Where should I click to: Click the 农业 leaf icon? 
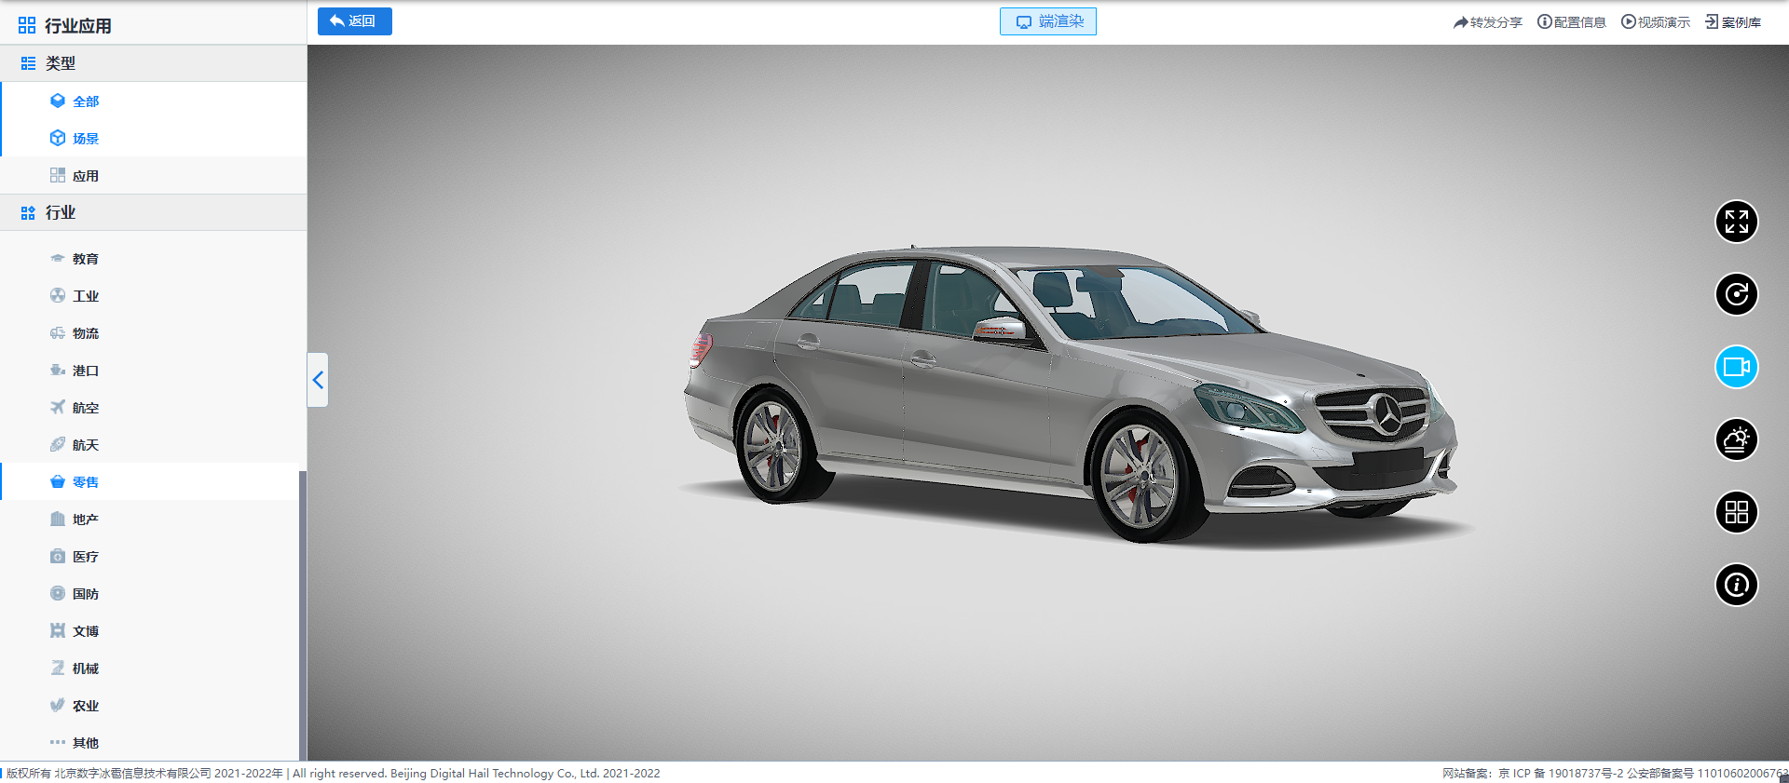58,705
